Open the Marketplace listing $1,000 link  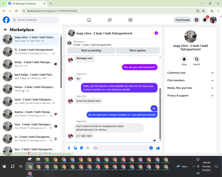[92, 45]
